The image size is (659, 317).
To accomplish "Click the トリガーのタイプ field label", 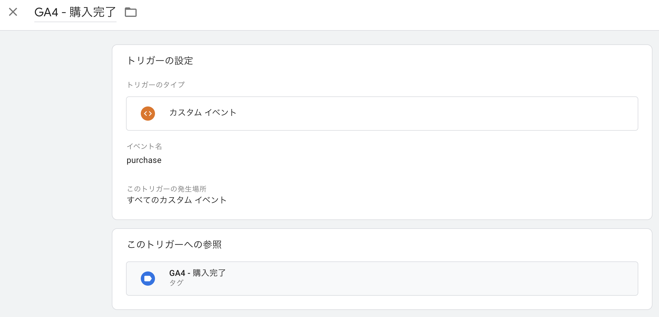I will 156,85.
